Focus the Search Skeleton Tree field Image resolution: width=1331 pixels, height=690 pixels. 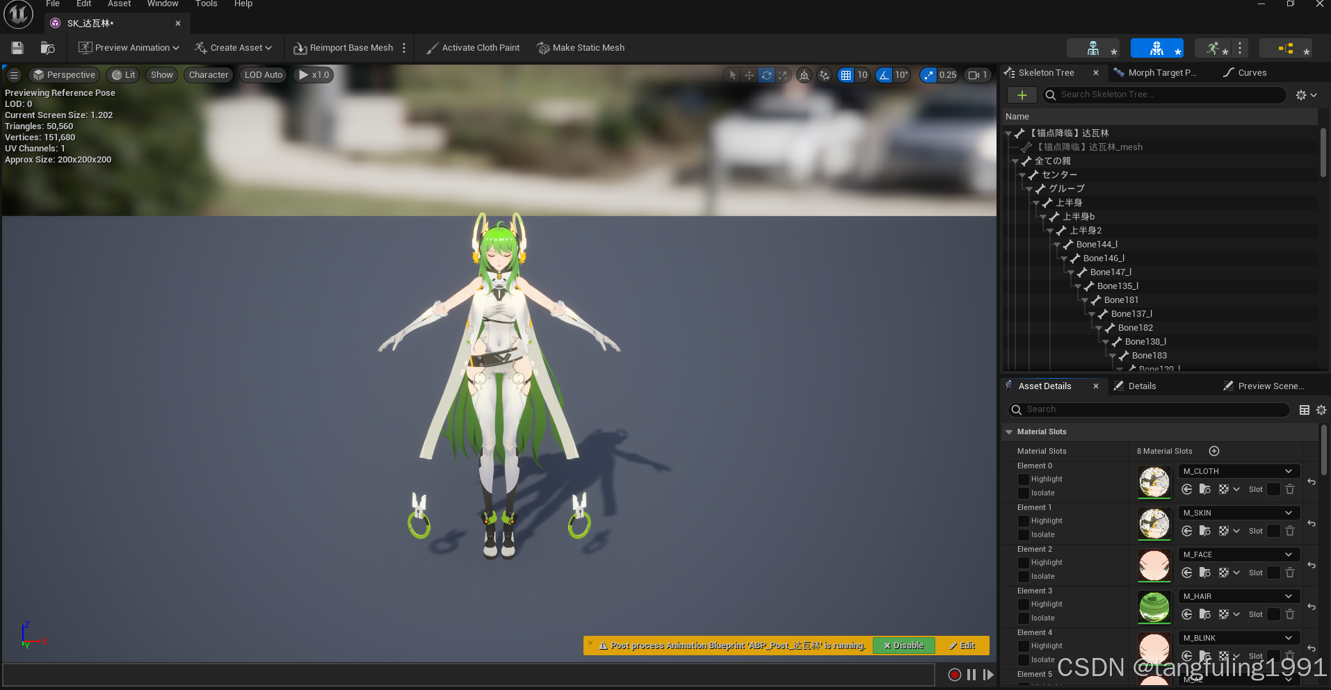tap(1164, 95)
